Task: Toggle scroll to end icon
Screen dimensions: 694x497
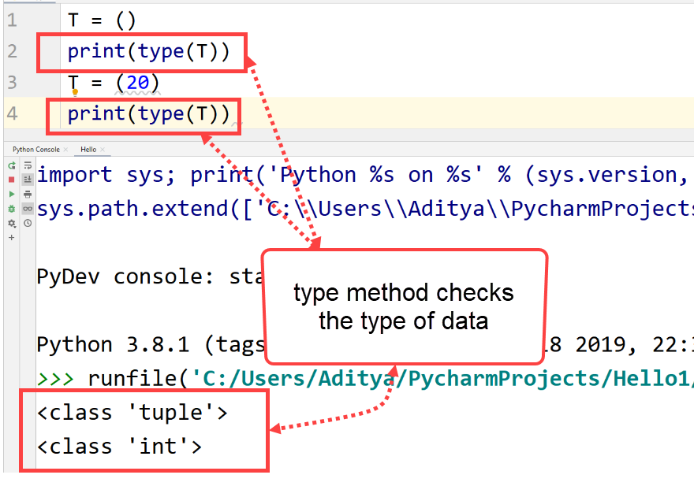Action: coord(28,180)
